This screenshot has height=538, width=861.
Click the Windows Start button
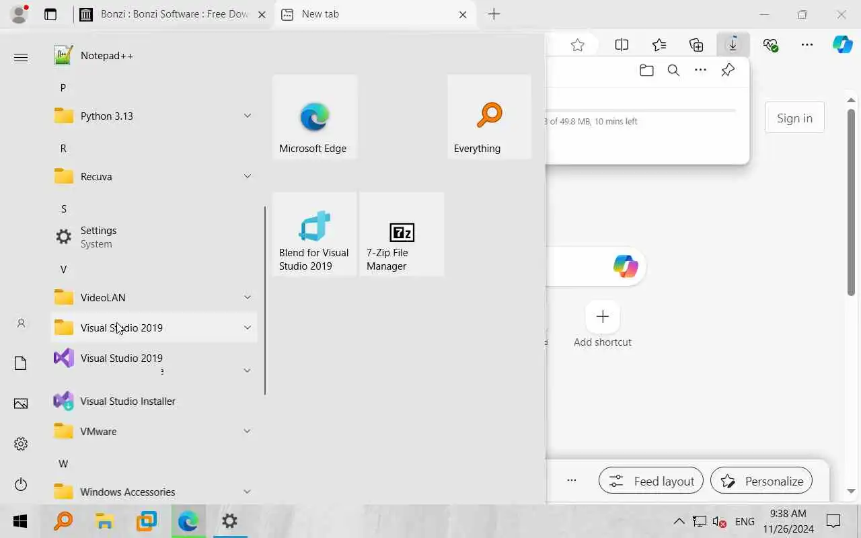(x=20, y=521)
